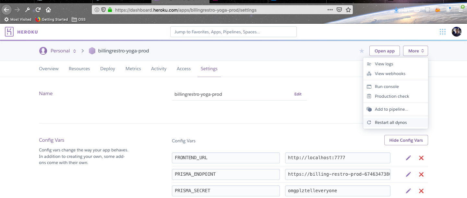Click the React devtools extension icon
The height and width of the screenshot is (198, 467).
(x=427, y=10)
